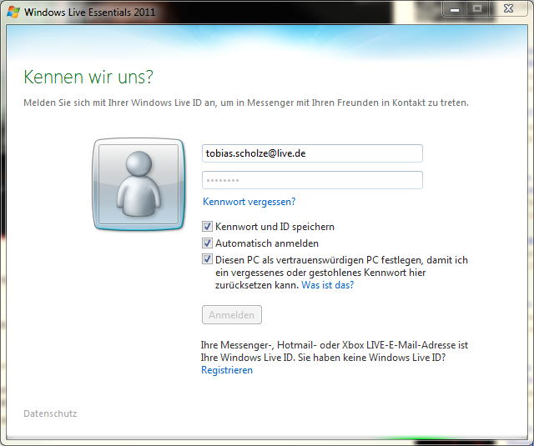Image resolution: width=534 pixels, height=446 pixels.
Task: Toggle the trusted PC 'Diesen PC' checkbox
Action: tap(207, 259)
